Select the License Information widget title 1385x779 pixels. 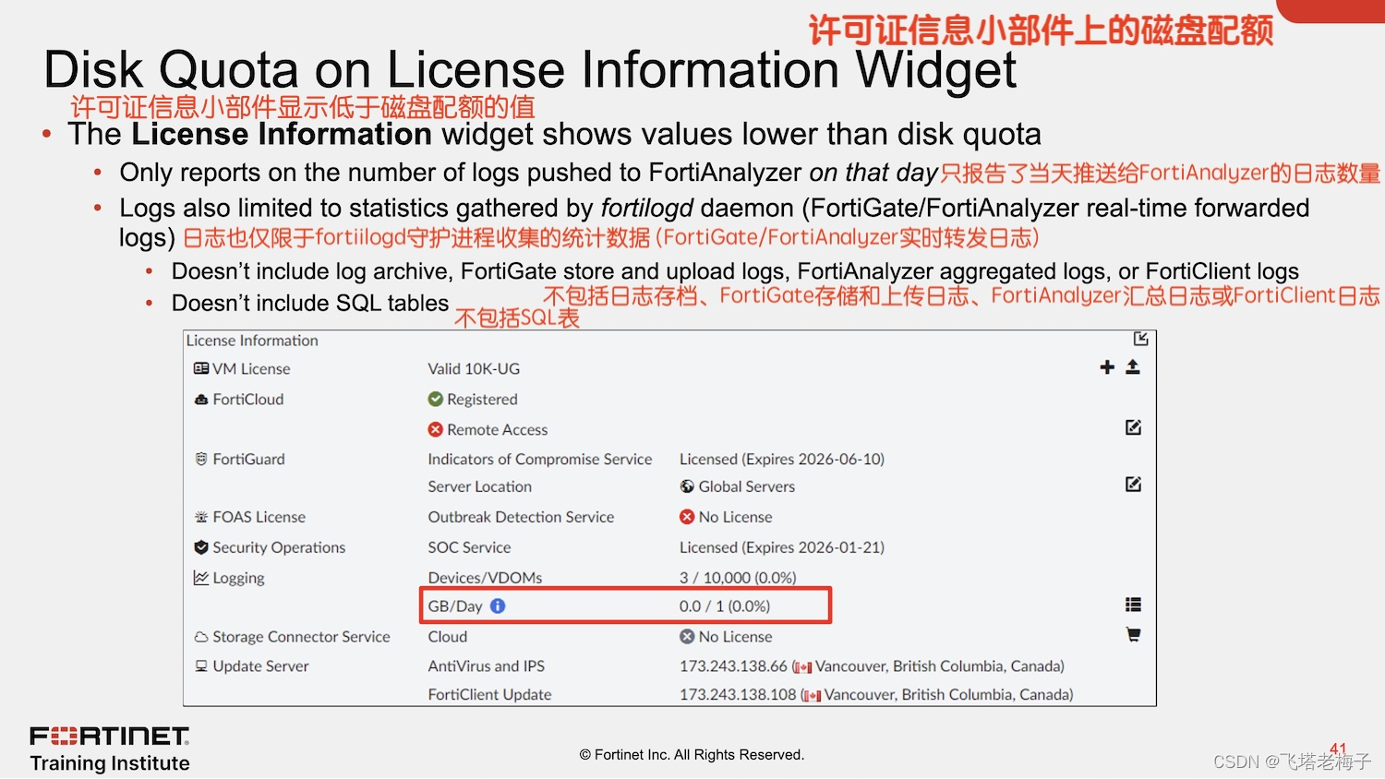tap(252, 341)
